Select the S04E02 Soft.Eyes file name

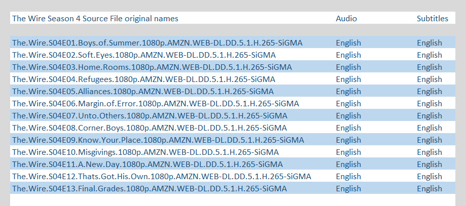[144, 55]
